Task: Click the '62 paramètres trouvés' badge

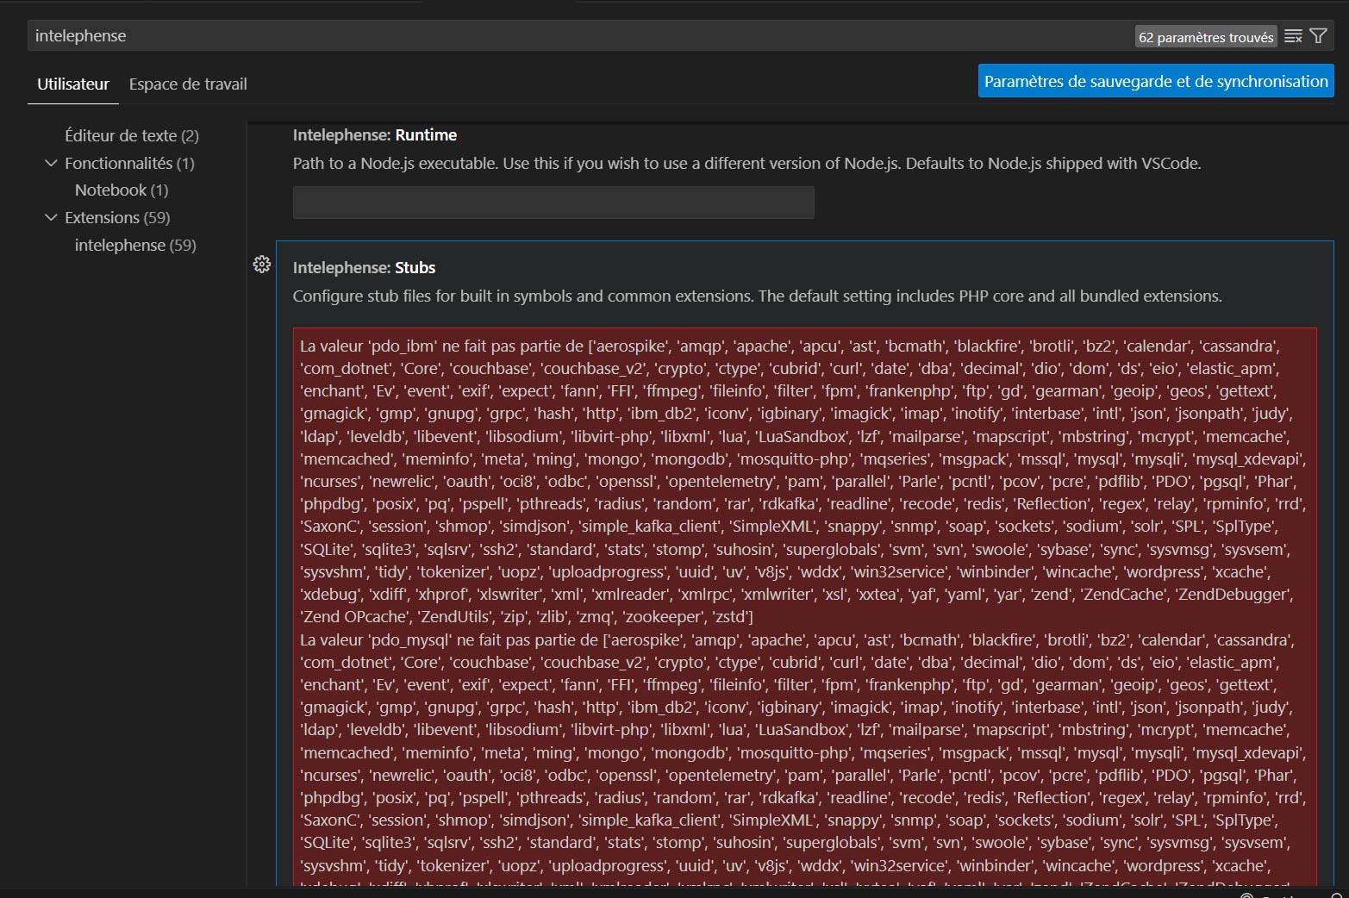Action: [1206, 37]
